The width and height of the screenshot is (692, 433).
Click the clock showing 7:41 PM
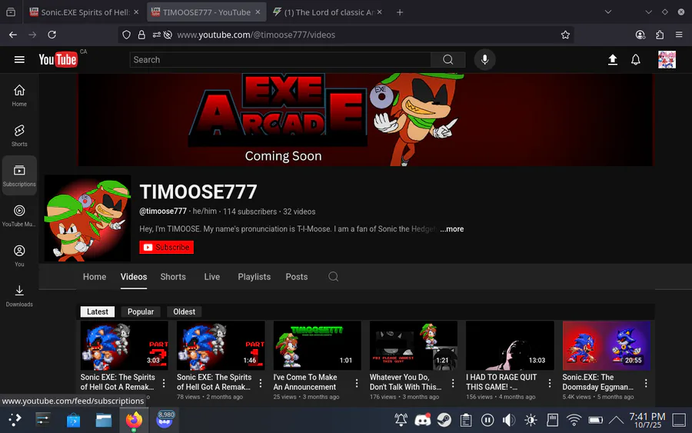pos(647,420)
